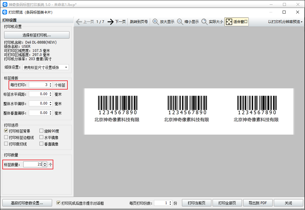Click export to PDF button
The image size is (305, 210).
[258, 203]
